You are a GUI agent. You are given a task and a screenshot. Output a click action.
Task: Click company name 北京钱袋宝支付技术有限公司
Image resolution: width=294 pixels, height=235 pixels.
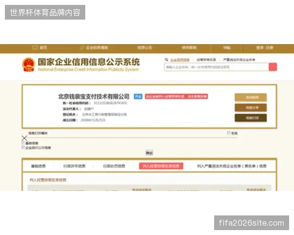[94, 96]
